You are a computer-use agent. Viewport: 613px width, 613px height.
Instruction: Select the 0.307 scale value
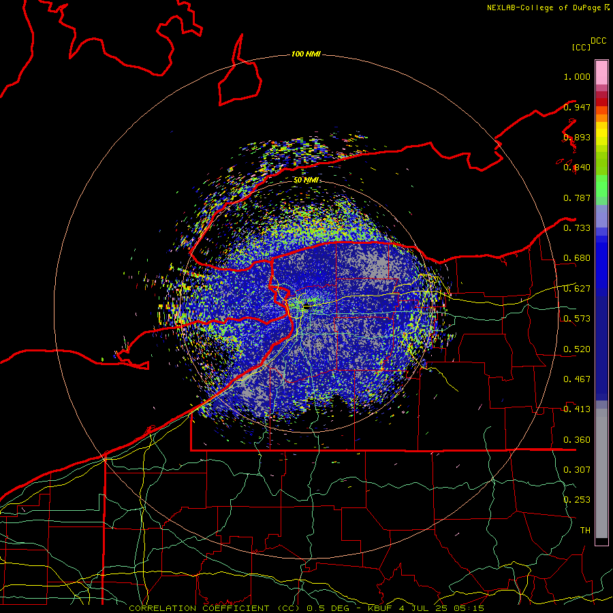[x=577, y=469]
